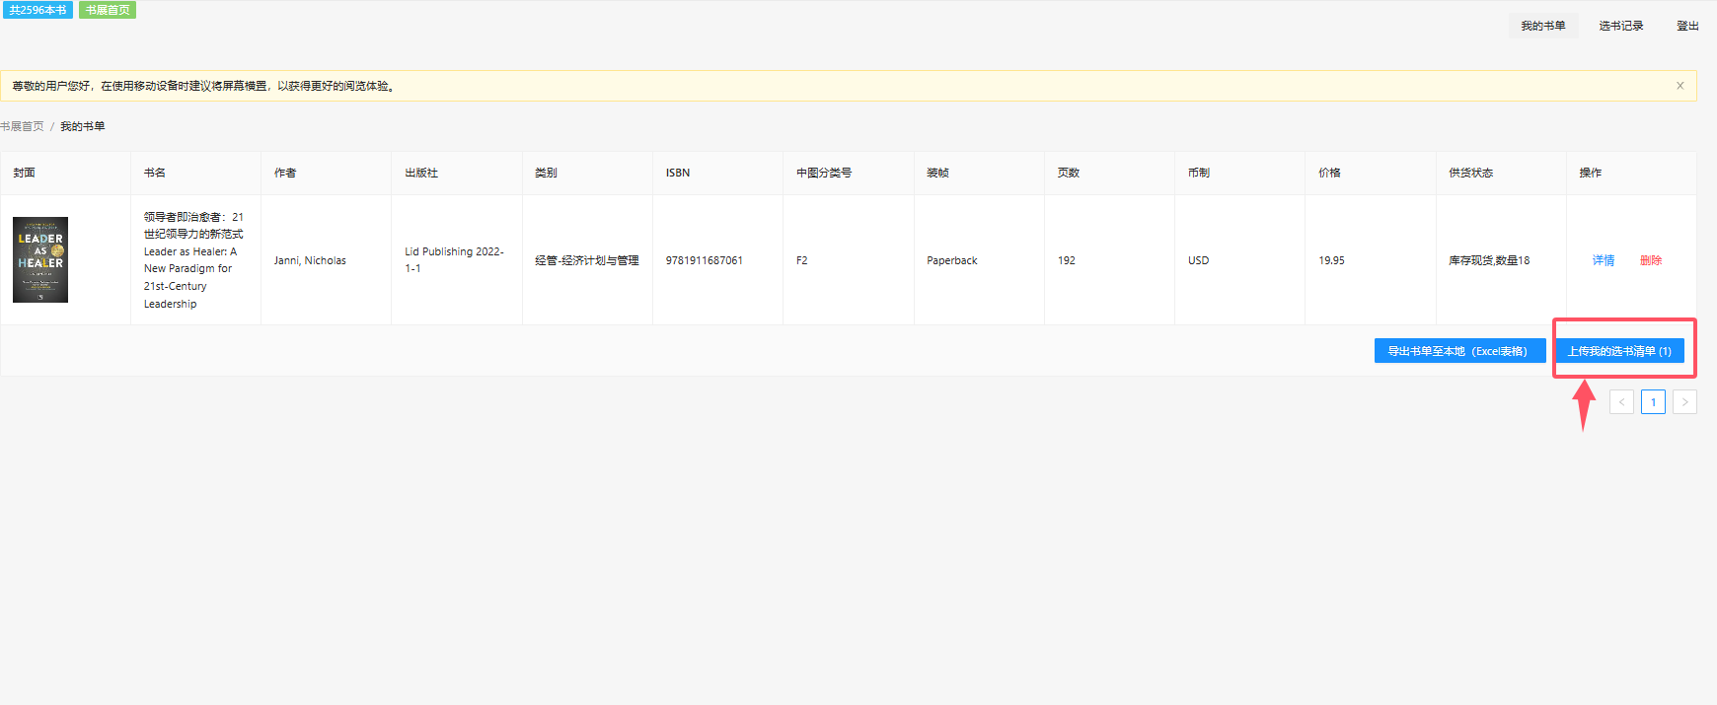1717x705 pixels.
Task: Go to previous page arrow
Action: coord(1621,402)
